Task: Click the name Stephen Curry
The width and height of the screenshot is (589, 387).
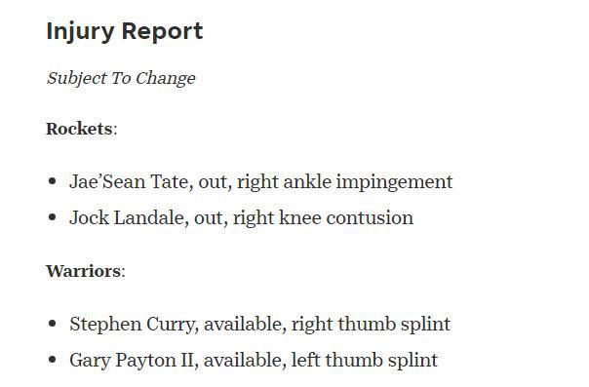Action: point(132,325)
